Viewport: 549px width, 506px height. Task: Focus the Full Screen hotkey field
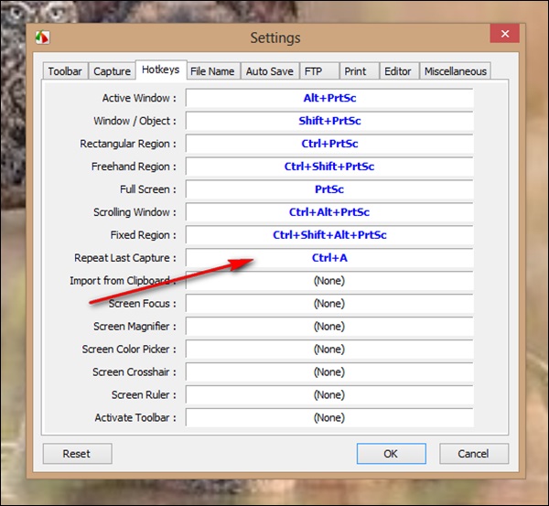coord(329,189)
